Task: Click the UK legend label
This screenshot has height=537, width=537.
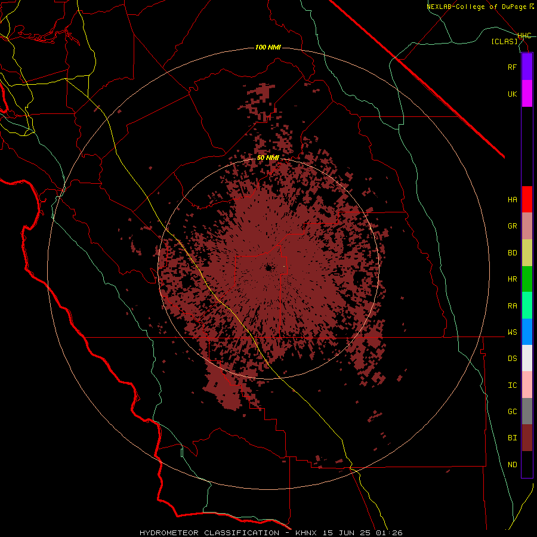Action: coord(512,94)
